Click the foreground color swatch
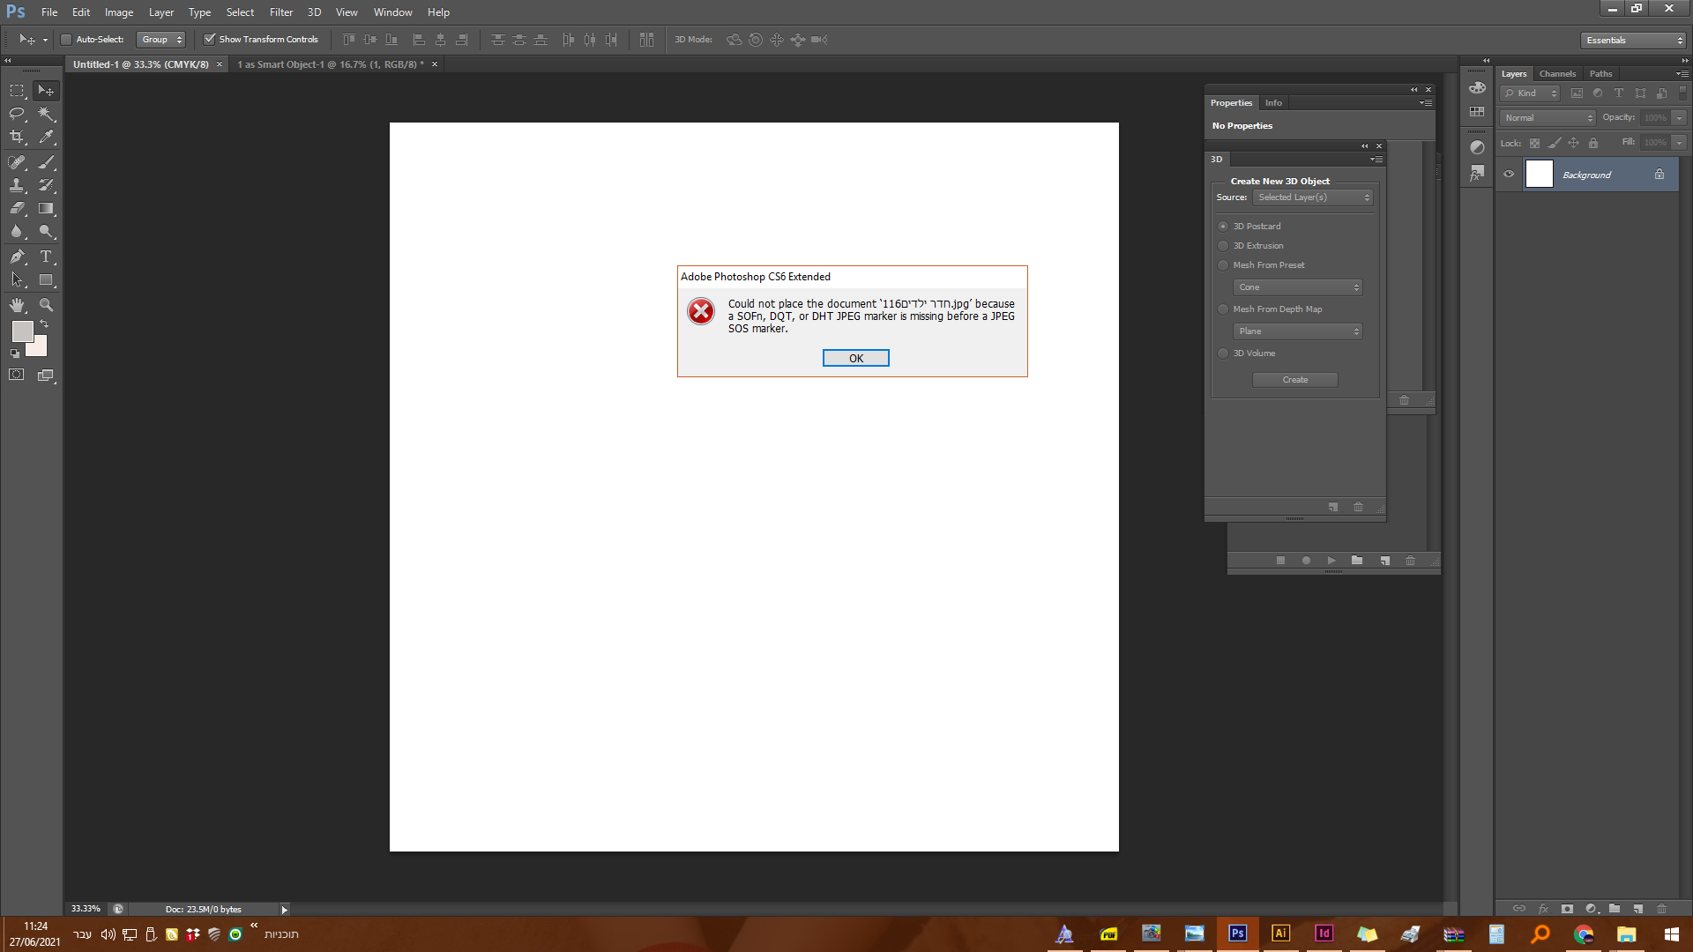Screen dimensions: 1693x952 21,331
